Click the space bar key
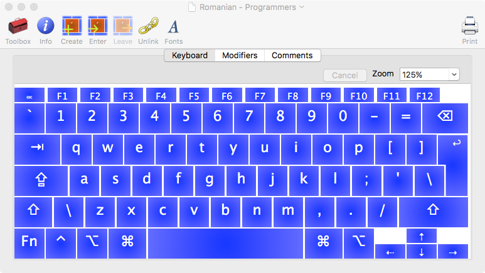The height and width of the screenshot is (273, 485). pyautogui.click(x=225, y=244)
